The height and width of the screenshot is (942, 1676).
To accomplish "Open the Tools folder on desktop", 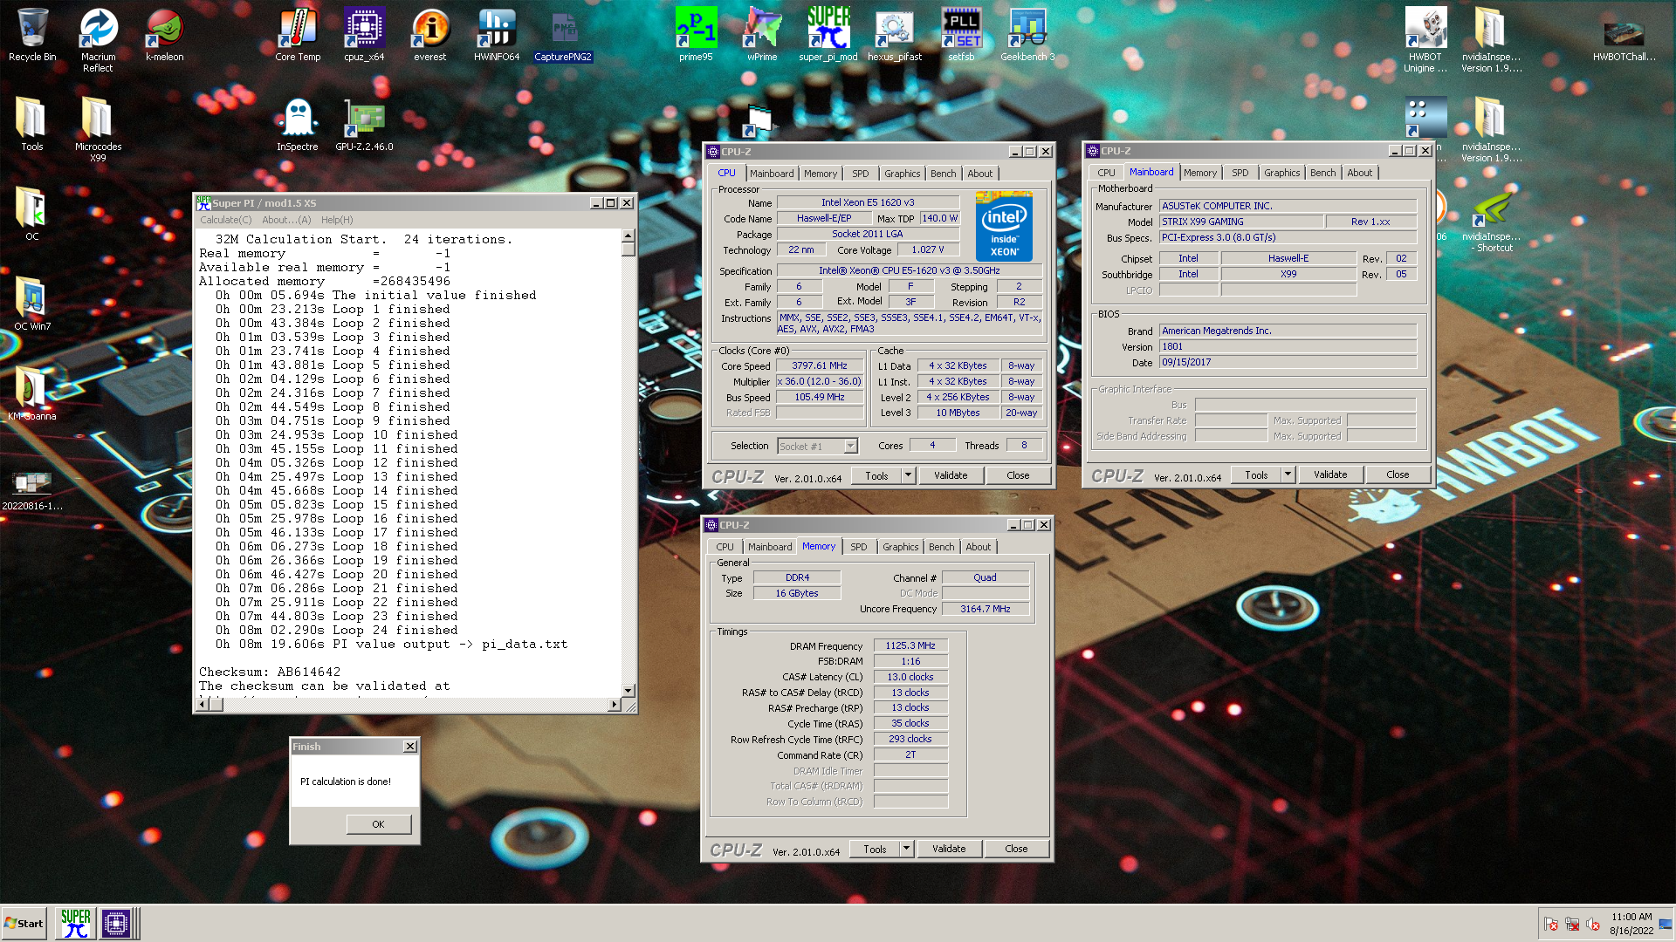I will click(x=32, y=124).
